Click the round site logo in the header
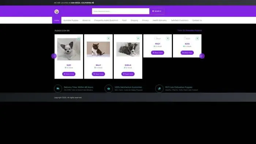The width and height of the screenshot is (256, 144). [x=56, y=12]
